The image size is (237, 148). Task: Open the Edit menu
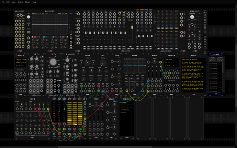tap(8, 2)
